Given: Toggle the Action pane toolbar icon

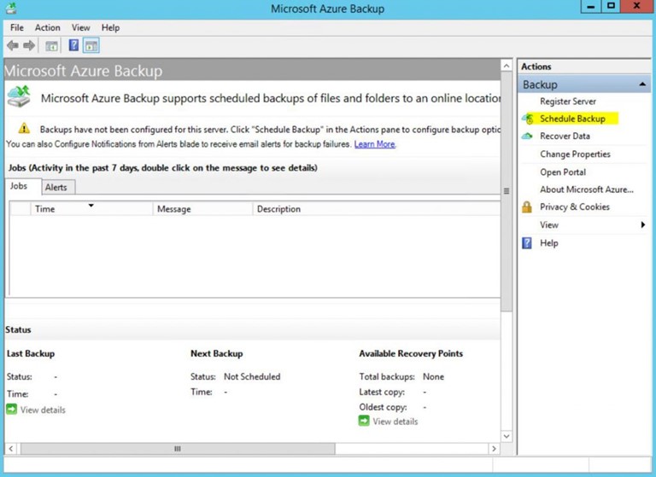Looking at the screenshot, I should [91, 45].
